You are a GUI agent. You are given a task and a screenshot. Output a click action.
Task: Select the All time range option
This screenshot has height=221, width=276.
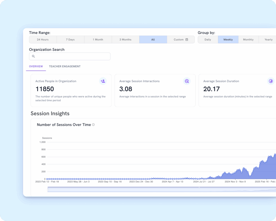pyautogui.click(x=153, y=40)
